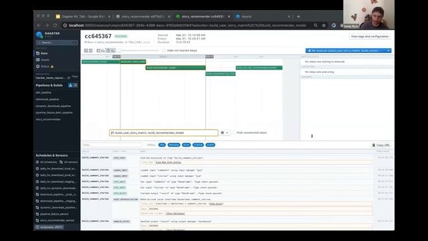The width and height of the screenshot is (428, 241).
Task: Switch to the second story_recommender tab
Action: (x=142, y=16)
